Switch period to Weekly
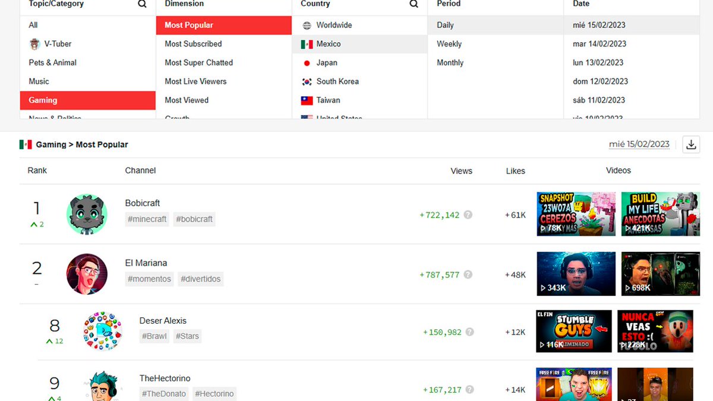The height and width of the screenshot is (401, 713). pyautogui.click(x=496, y=44)
